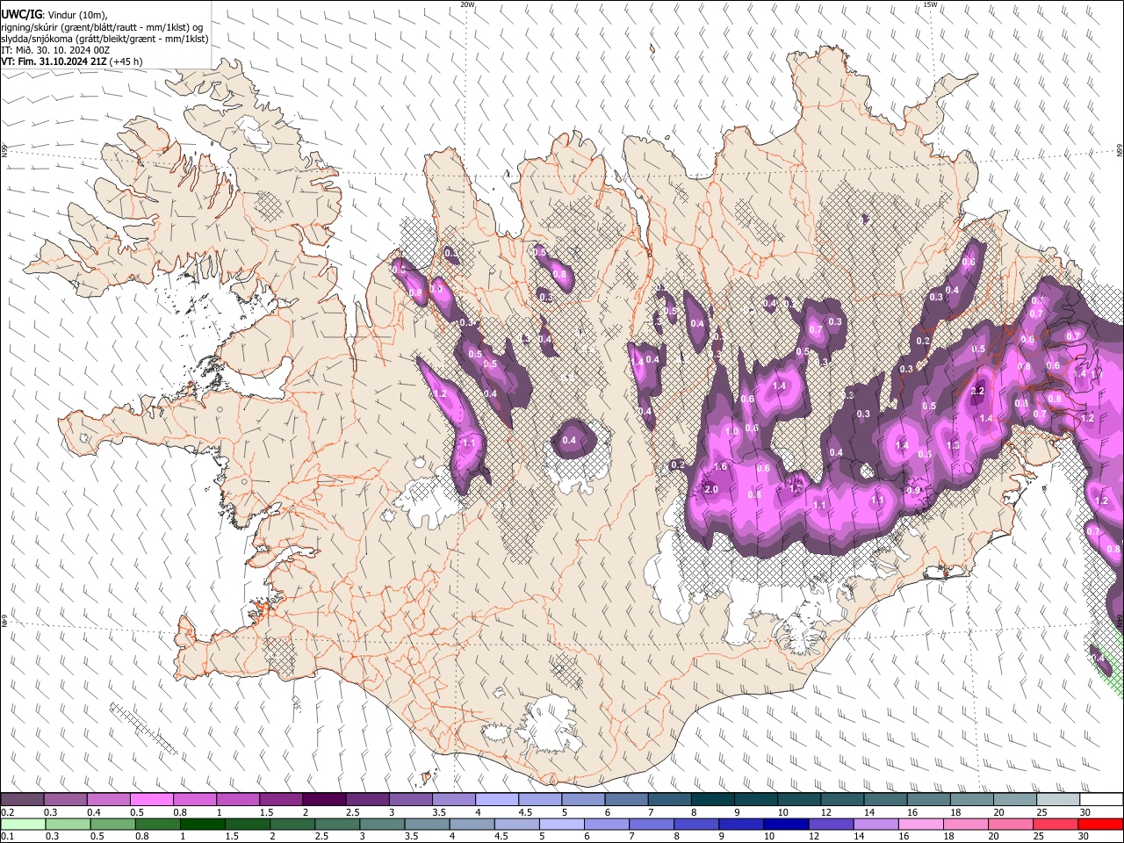Click the '15W' longitude label

(x=930, y=4)
